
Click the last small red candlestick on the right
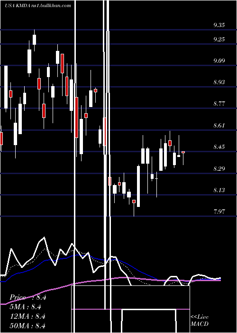[x=183, y=152]
